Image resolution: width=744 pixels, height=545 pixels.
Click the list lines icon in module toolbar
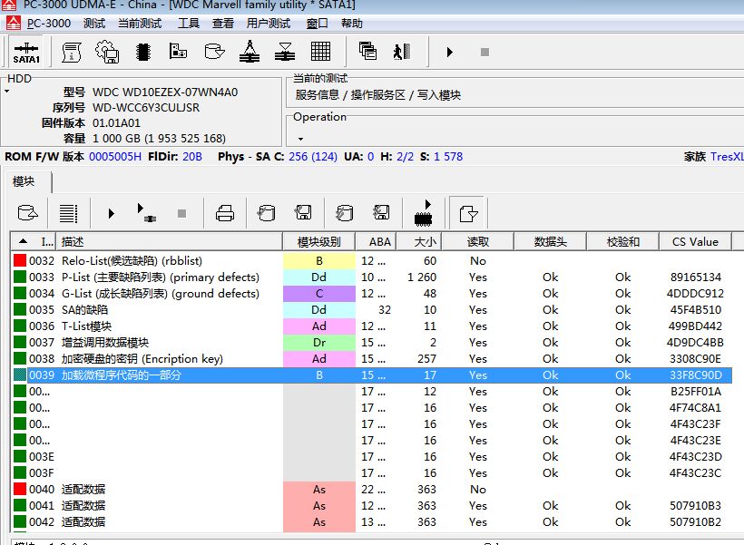pos(68,214)
